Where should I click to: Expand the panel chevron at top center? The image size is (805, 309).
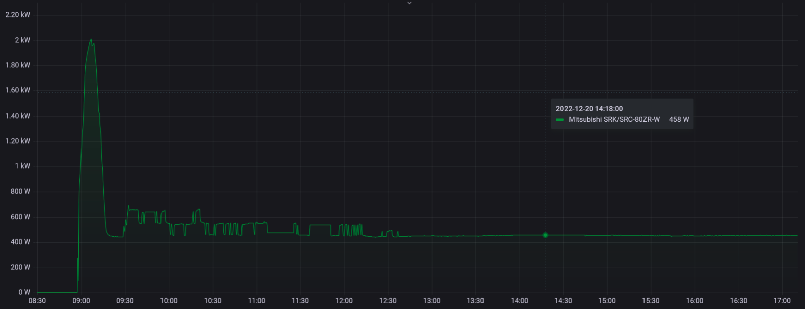(x=409, y=3)
